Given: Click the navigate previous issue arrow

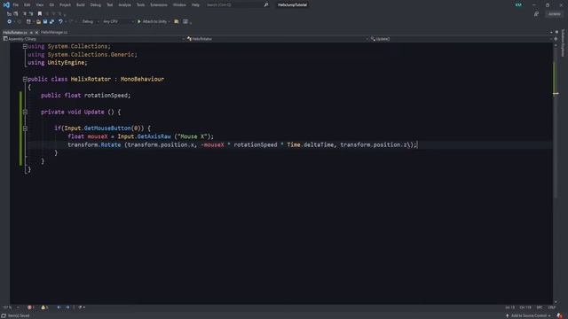Looking at the screenshot, I should [x=59, y=307].
